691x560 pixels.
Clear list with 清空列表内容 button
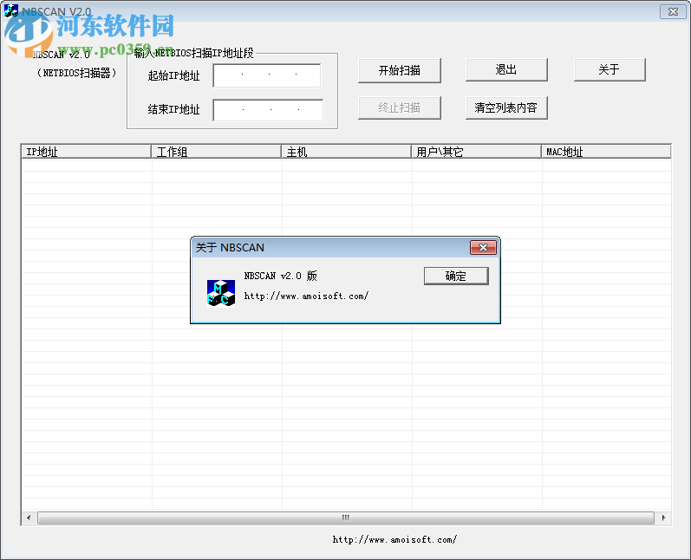506,108
